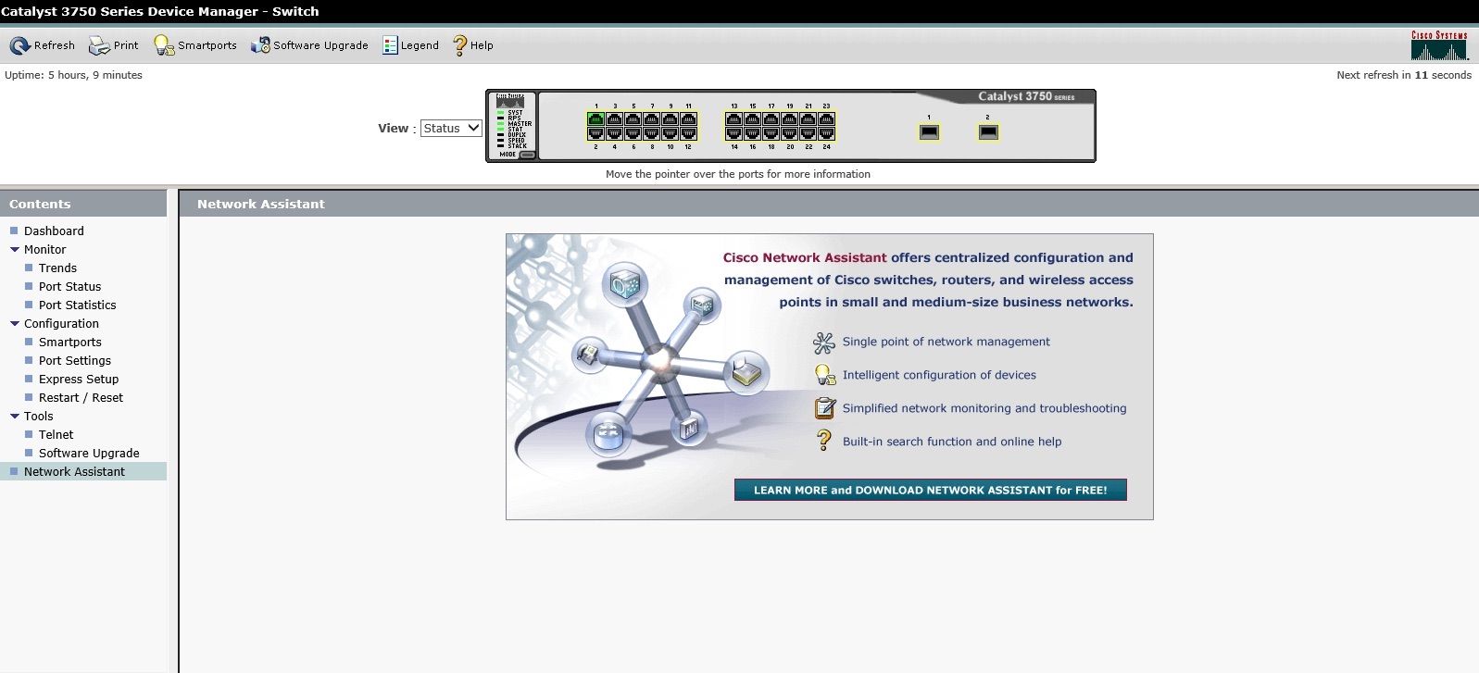Open Telnet under Tools
1479x673 pixels.
tap(56, 435)
